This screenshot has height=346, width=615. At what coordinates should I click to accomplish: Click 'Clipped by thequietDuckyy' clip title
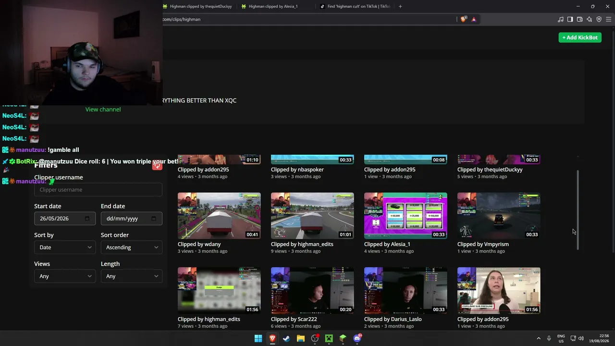click(490, 170)
